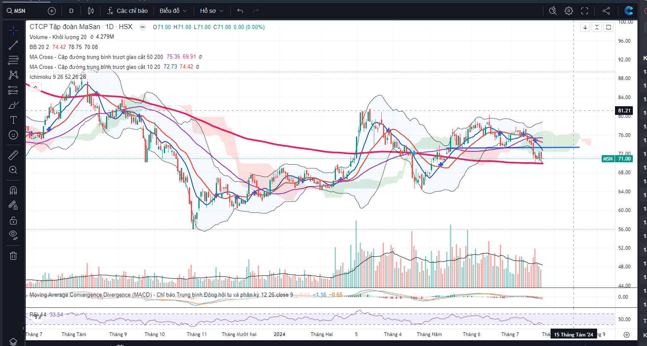Select the MACD indicator legend
Viewport: 647px width, 346px height.
click(161, 295)
